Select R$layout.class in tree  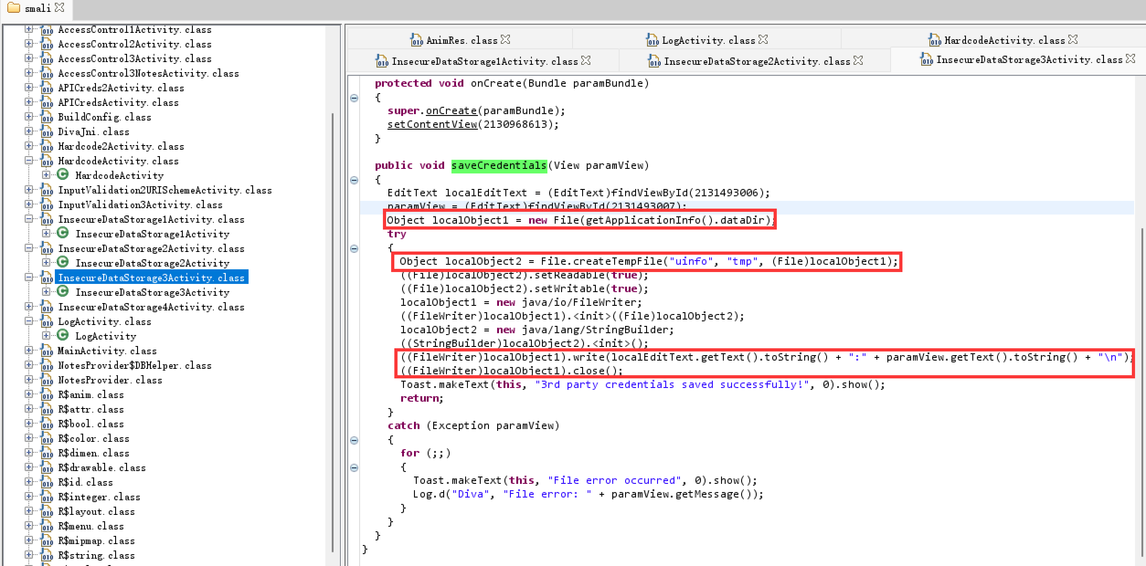[96, 511]
